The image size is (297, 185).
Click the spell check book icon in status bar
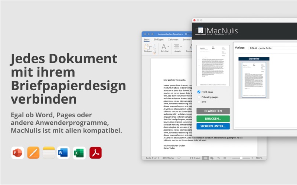pos(179,158)
